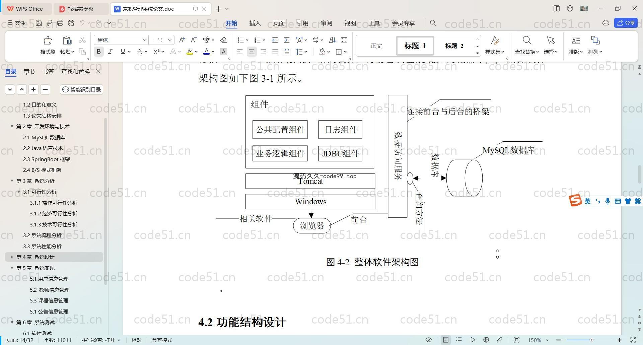Screen dimensions: 643x345
Task: Click the Increase font size icon
Action: (182, 40)
